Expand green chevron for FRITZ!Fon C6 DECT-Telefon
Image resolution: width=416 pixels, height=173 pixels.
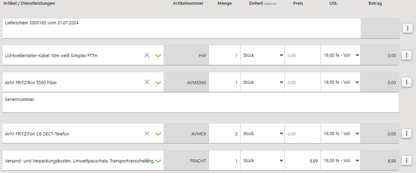[158, 134]
